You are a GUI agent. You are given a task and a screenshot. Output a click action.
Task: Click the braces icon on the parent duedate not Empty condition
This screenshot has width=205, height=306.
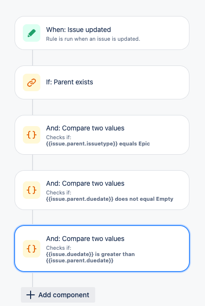(x=32, y=190)
